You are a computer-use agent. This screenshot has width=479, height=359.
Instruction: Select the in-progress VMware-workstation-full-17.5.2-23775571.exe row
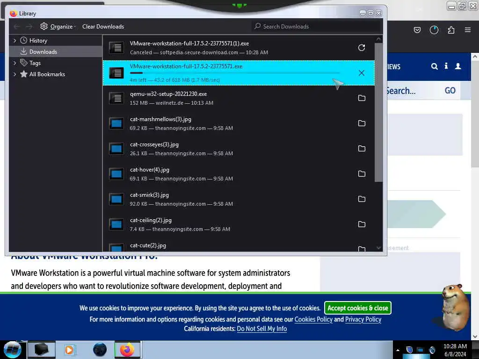(238, 73)
